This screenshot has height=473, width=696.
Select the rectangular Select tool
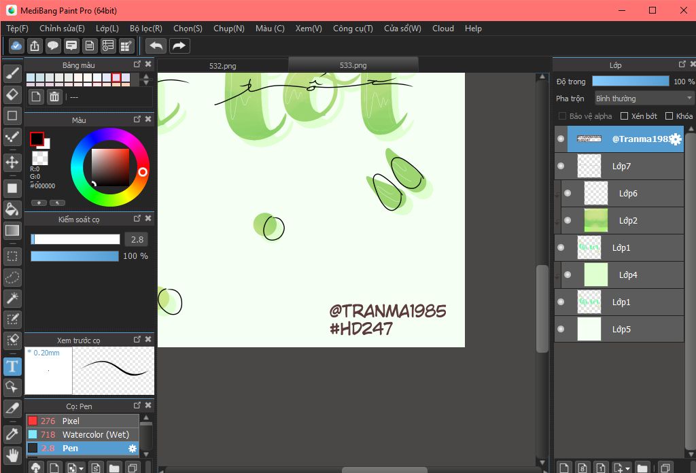tap(12, 256)
